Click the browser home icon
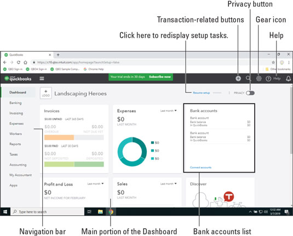 click(25, 62)
